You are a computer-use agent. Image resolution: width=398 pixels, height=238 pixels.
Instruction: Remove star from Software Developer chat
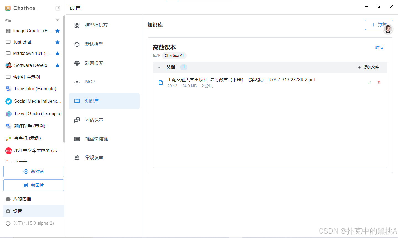pos(57,65)
